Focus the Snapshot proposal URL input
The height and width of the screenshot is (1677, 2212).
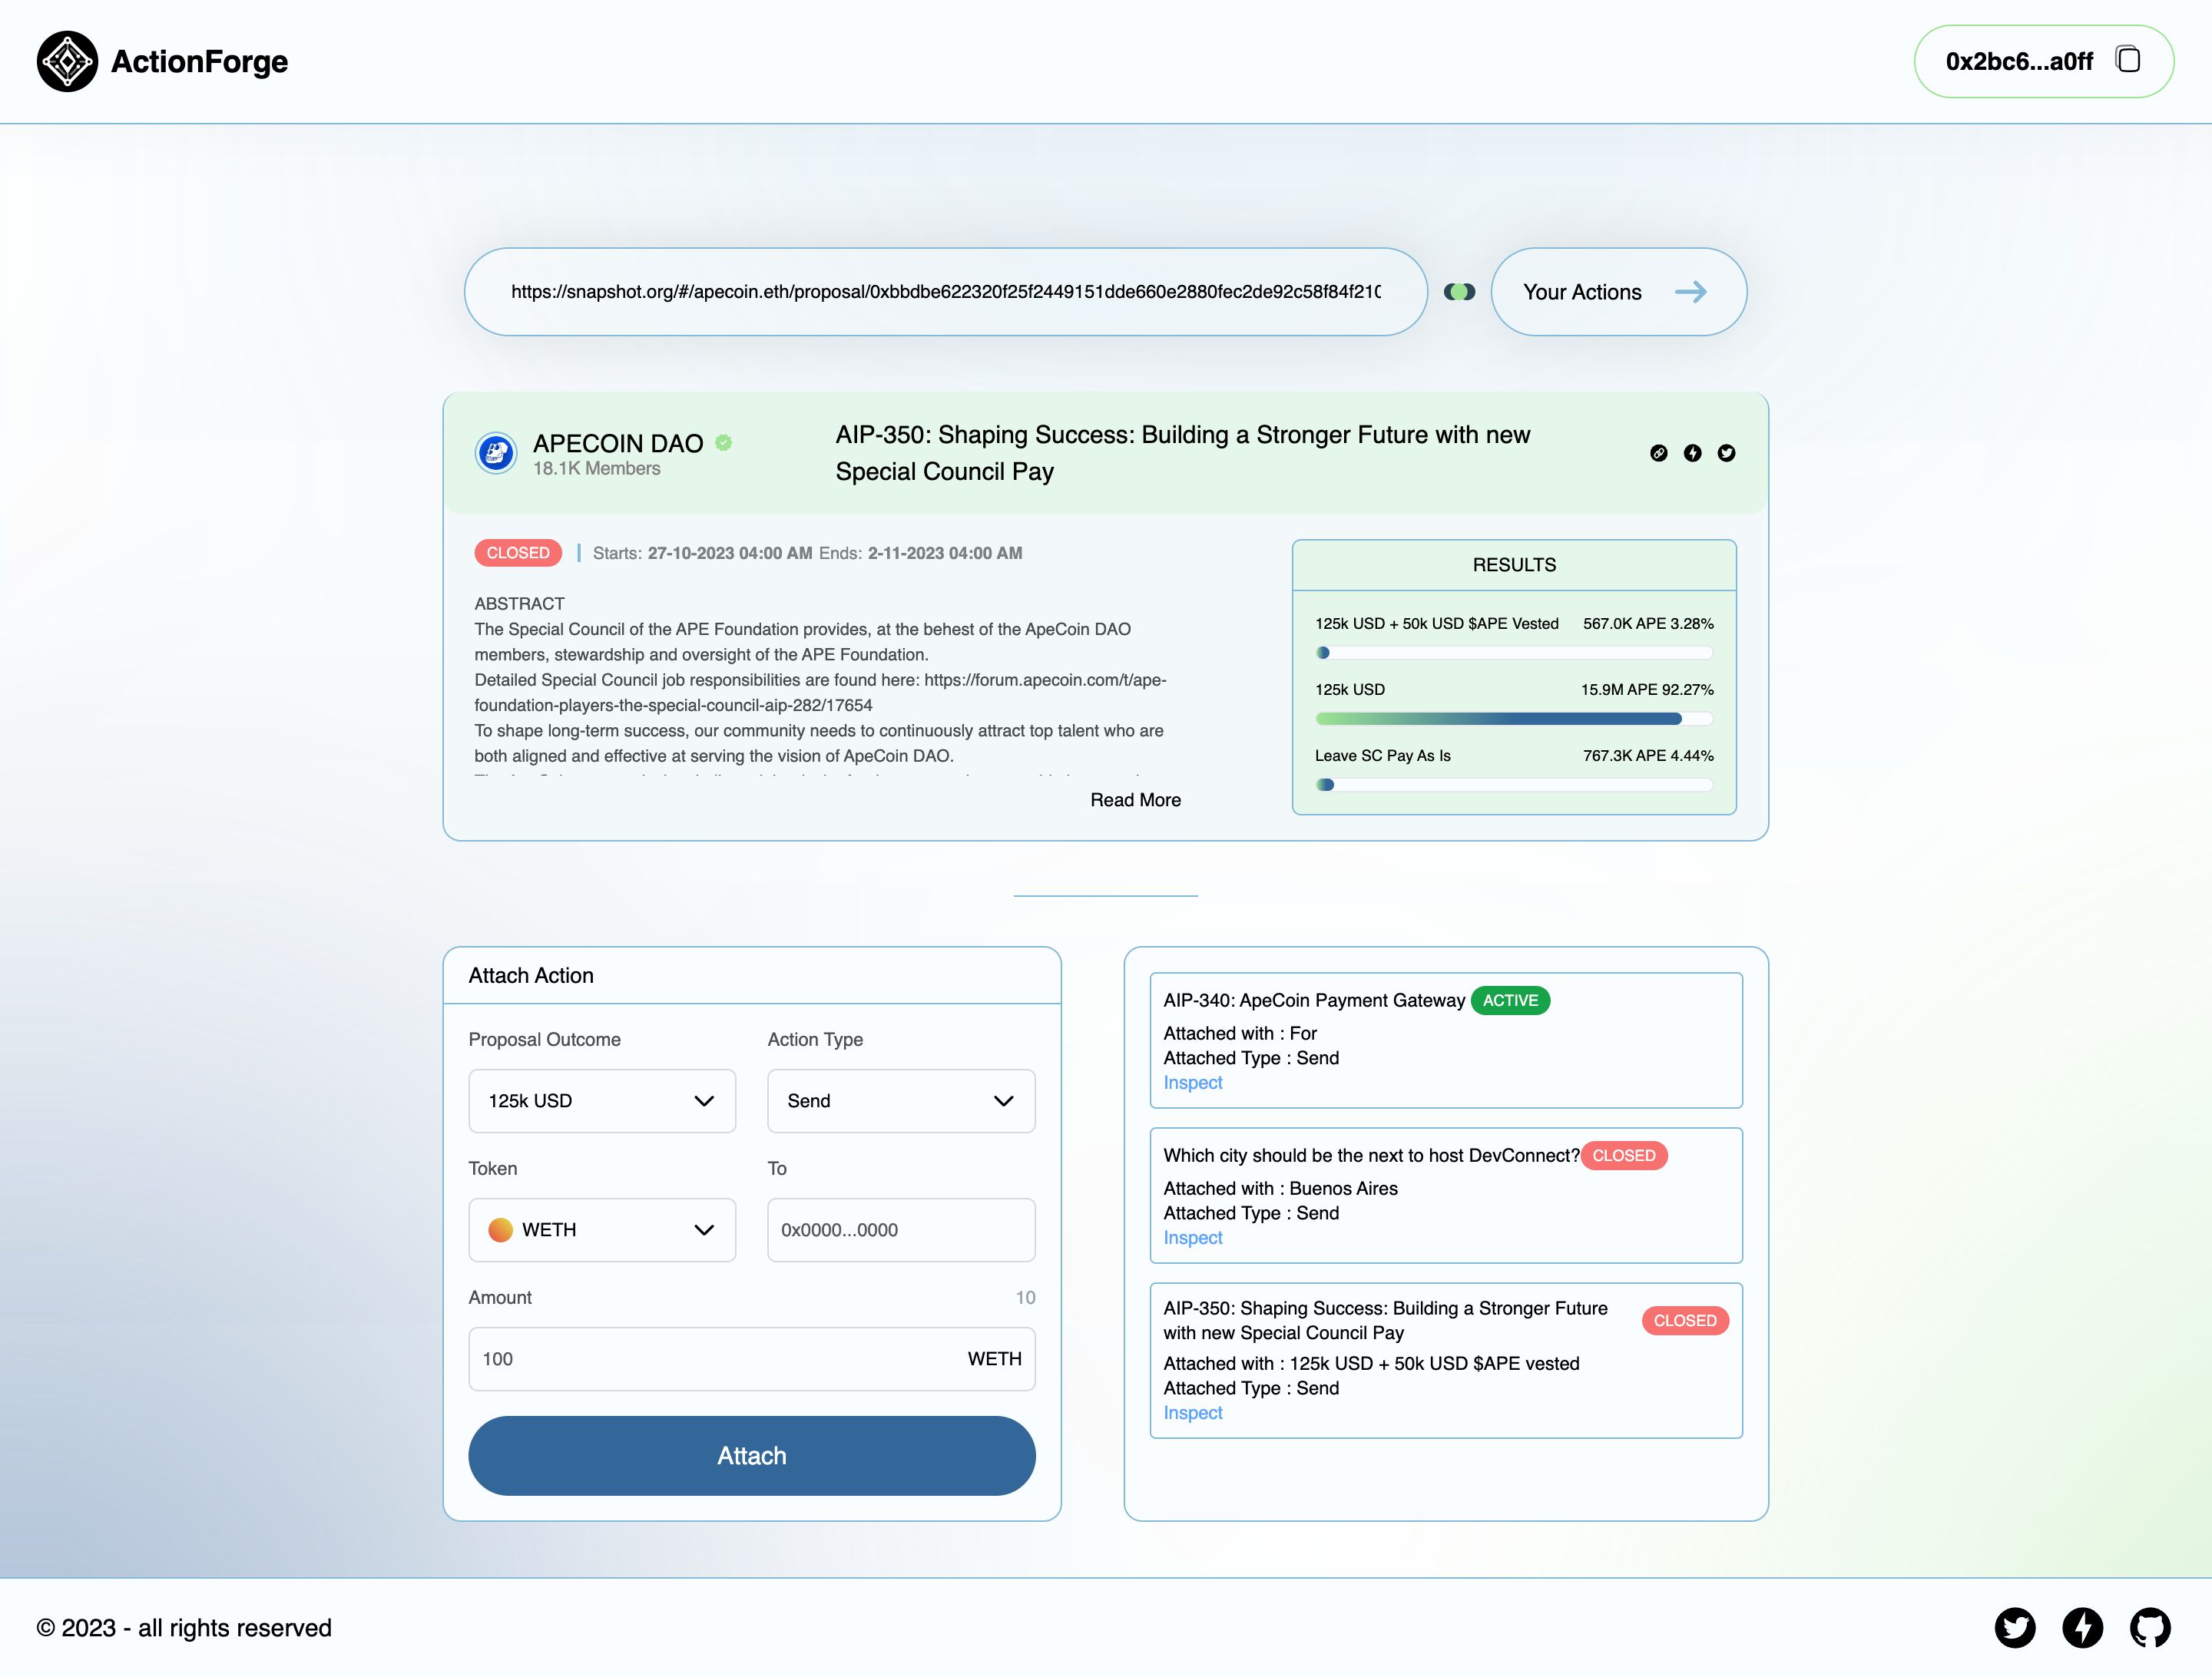point(945,292)
